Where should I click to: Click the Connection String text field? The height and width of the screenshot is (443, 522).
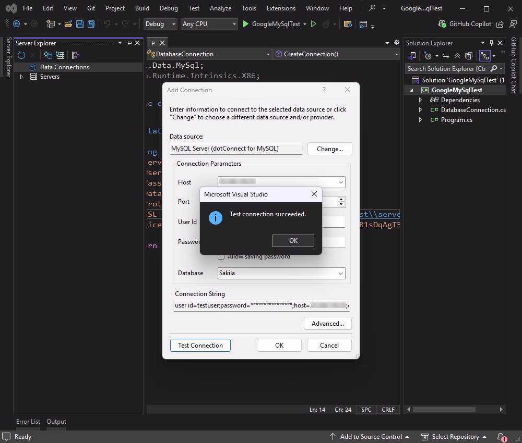[262, 305]
